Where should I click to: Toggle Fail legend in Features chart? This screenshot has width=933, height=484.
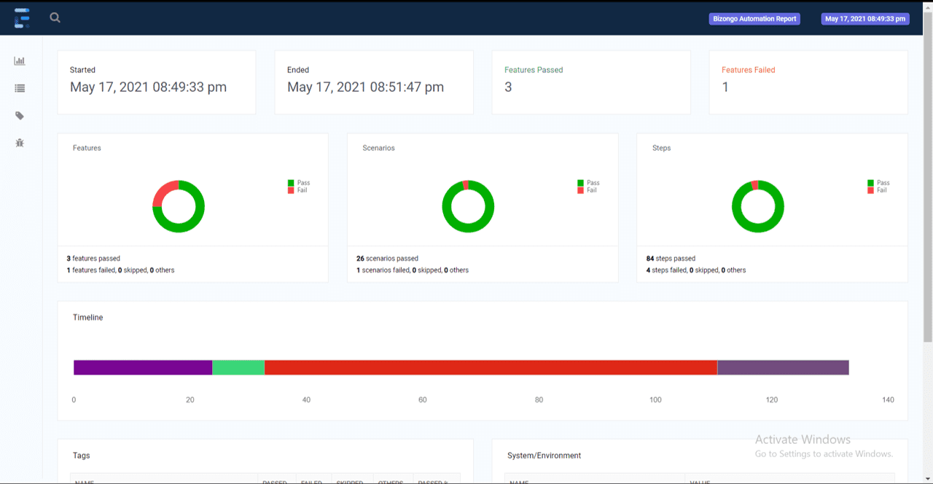(297, 190)
